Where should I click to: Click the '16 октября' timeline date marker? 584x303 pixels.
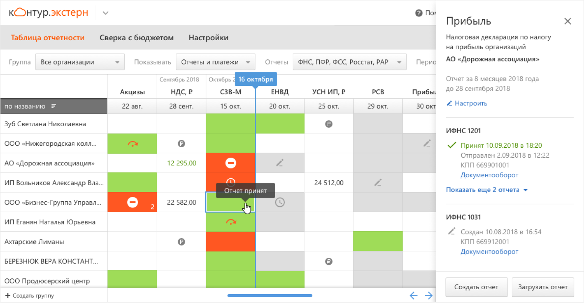[x=256, y=79]
